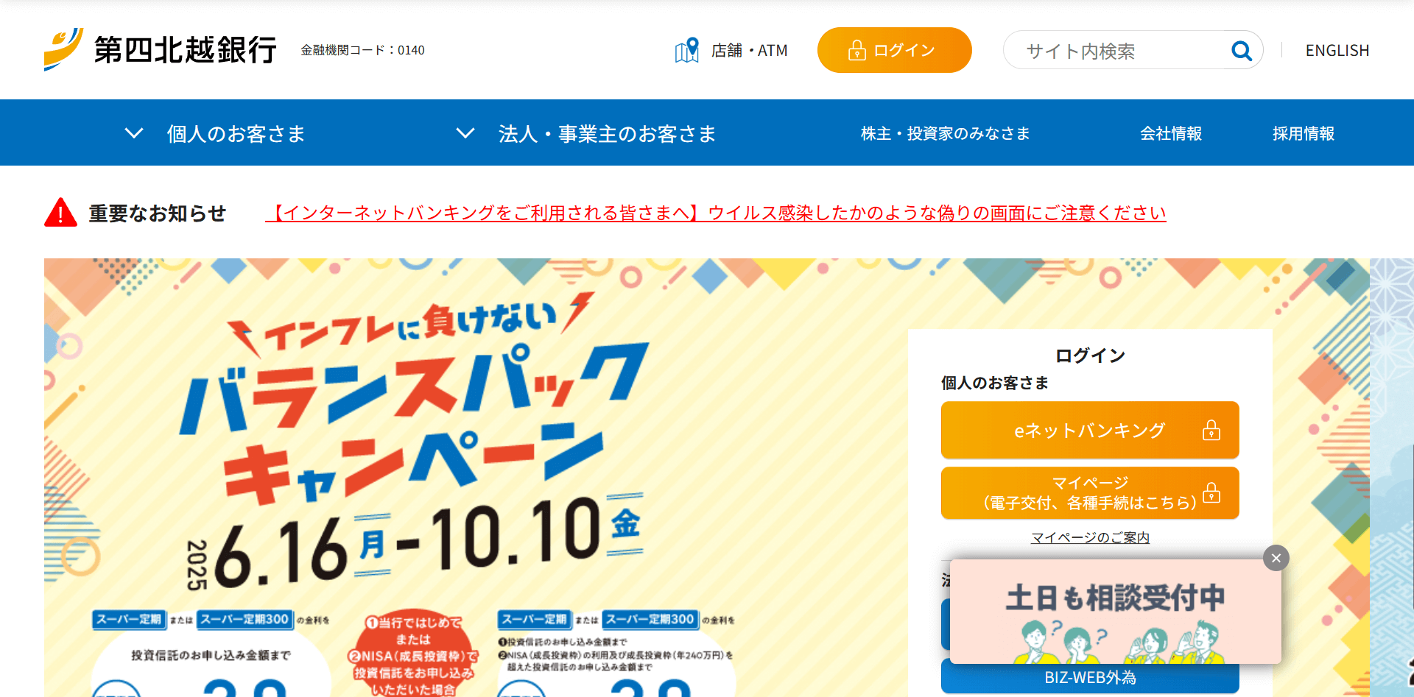The image size is (1414, 697).
Task: Expand the 個人のお客さま chevron
Action: (134, 133)
